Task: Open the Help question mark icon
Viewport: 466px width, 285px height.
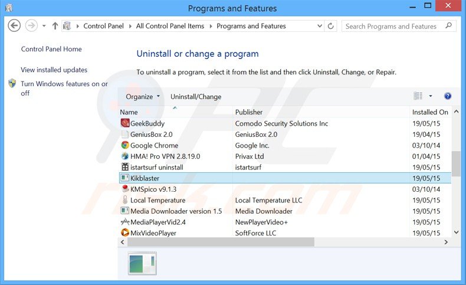Action: 448,96
